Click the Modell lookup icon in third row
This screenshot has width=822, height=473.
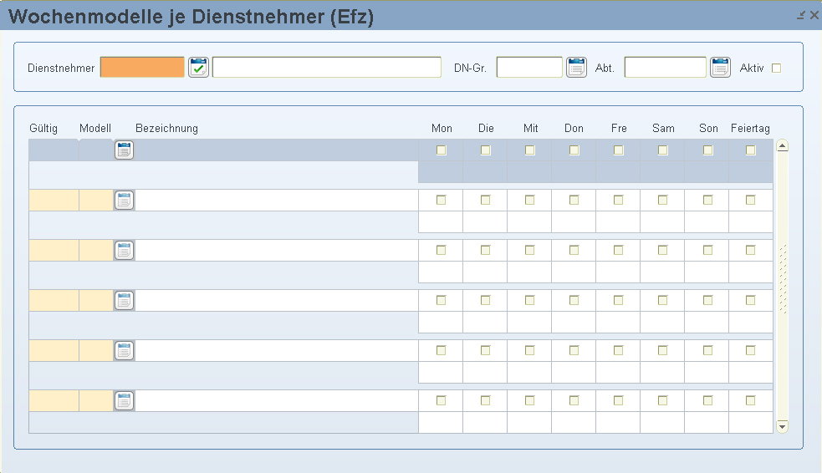pyautogui.click(x=125, y=250)
